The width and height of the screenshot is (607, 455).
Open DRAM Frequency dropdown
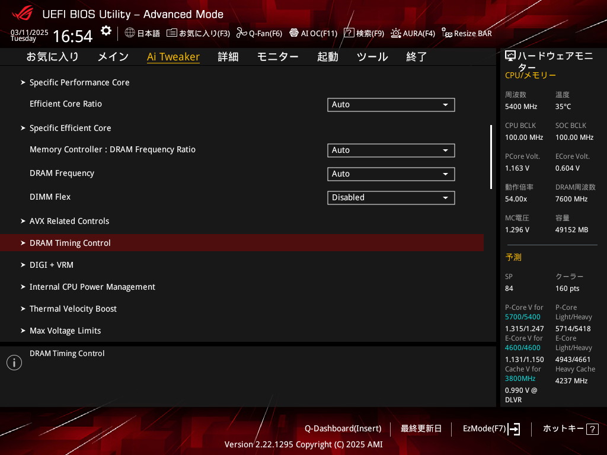(391, 174)
